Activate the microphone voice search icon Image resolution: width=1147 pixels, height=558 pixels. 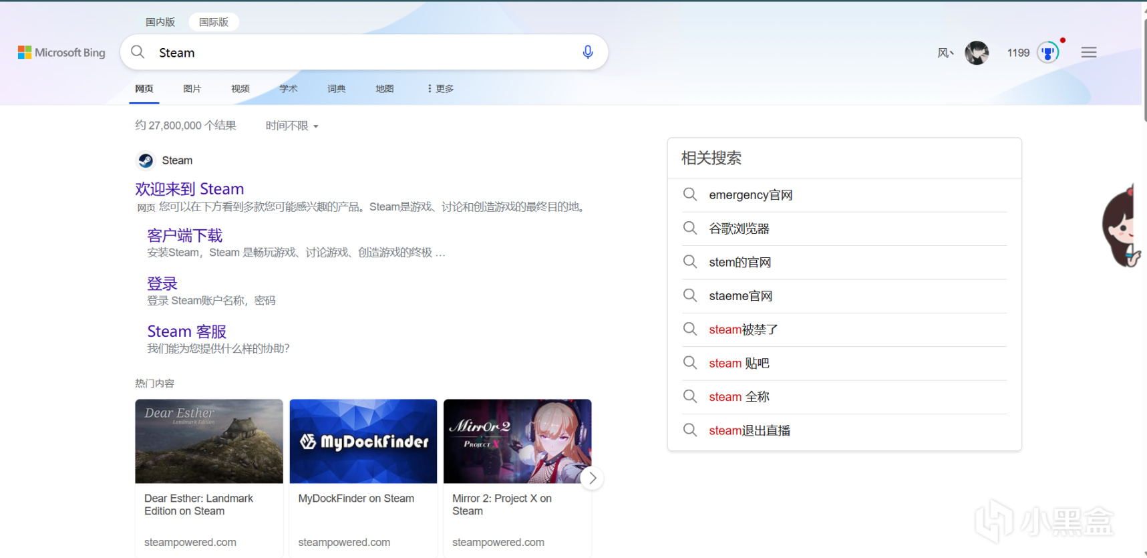tap(588, 52)
